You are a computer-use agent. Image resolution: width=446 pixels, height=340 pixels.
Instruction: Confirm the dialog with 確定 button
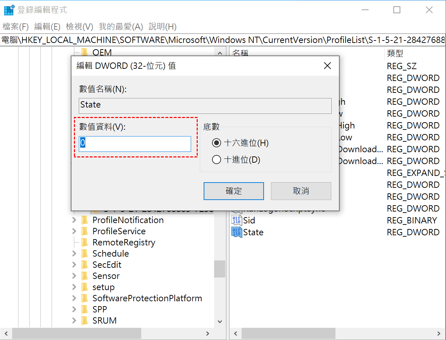click(x=234, y=191)
